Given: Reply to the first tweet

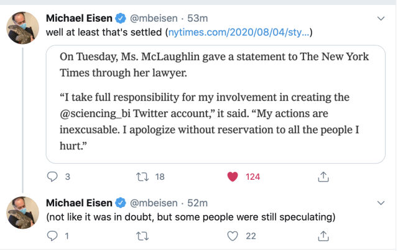Looking at the screenshot, I should (x=53, y=177).
